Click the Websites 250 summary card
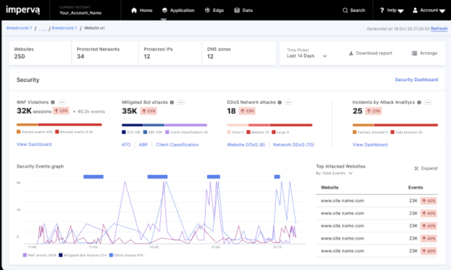 tap(40, 53)
